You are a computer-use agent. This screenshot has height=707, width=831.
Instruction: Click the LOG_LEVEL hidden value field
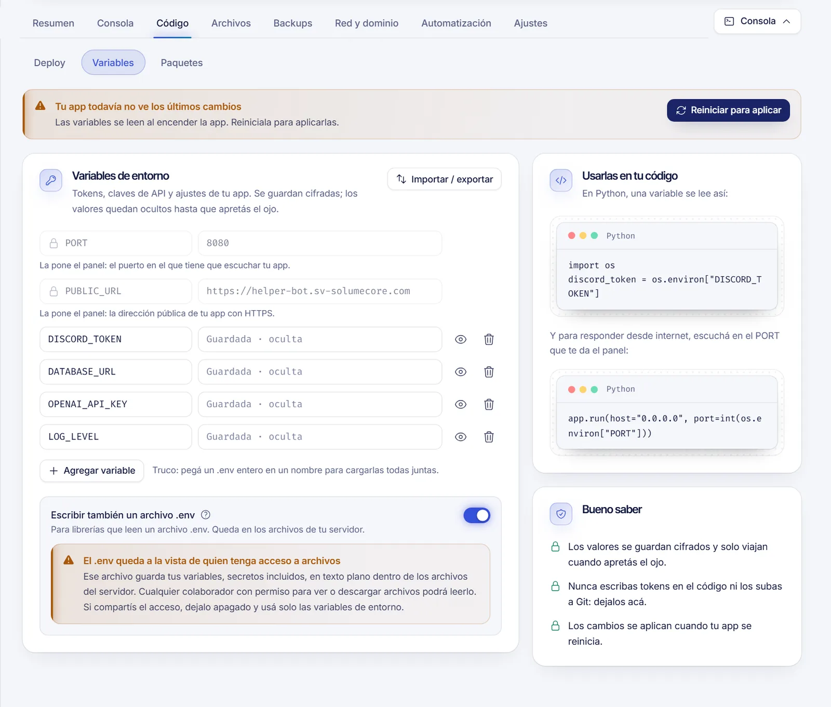click(x=320, y=437)
